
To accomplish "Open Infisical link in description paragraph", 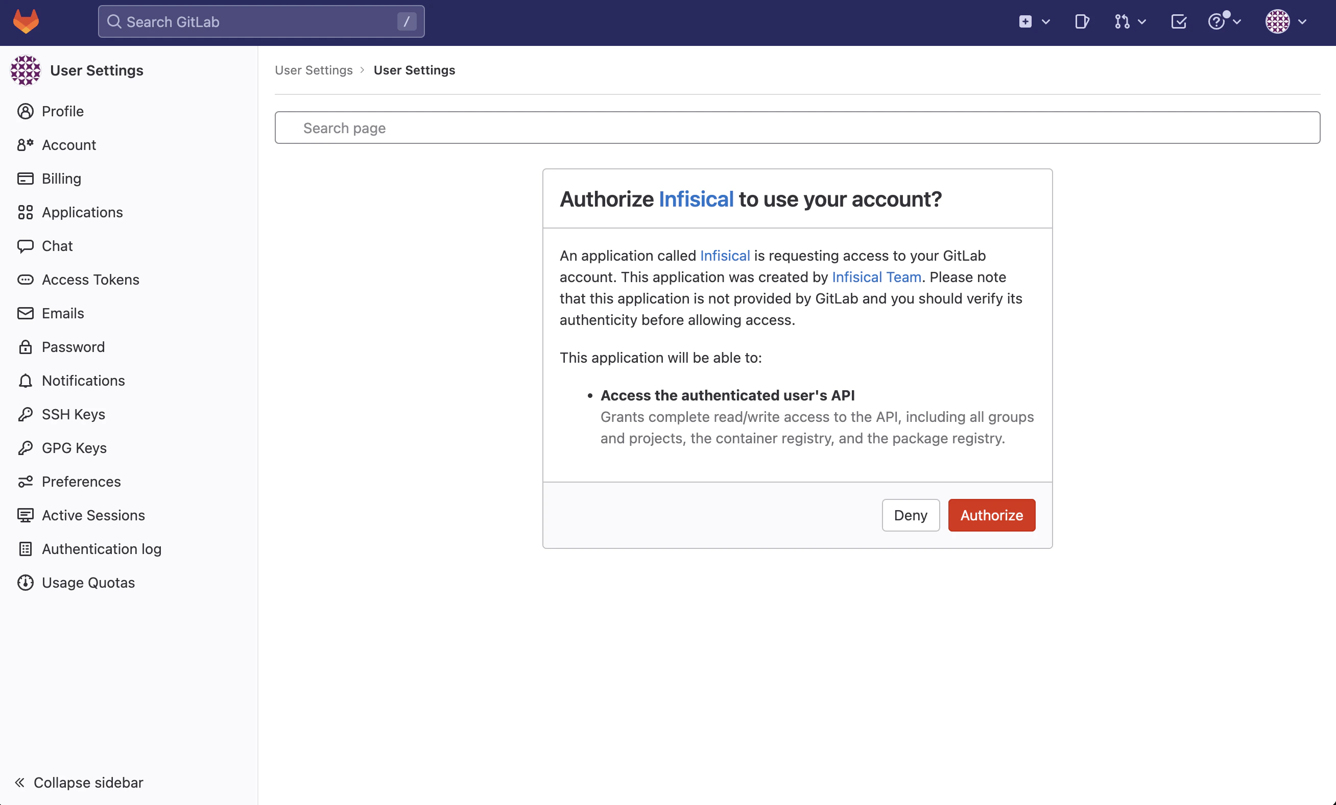I will (725, 255).
